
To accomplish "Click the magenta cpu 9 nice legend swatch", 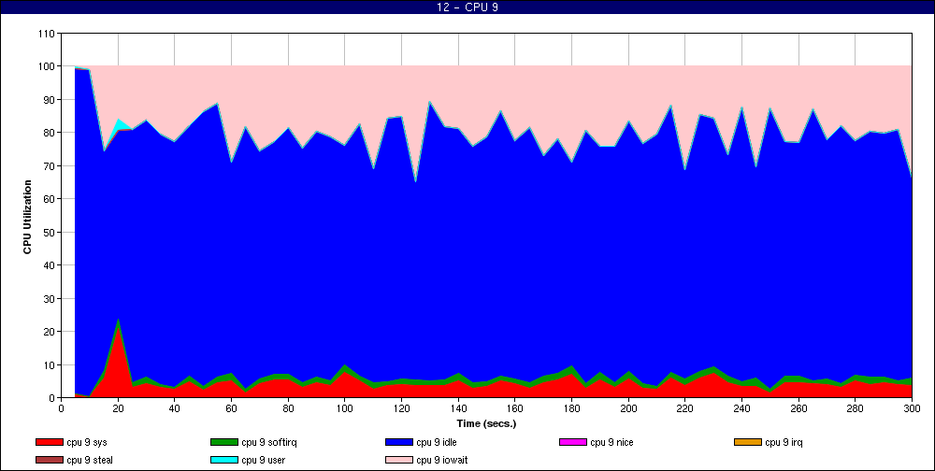I will click(x=573, y=442).
